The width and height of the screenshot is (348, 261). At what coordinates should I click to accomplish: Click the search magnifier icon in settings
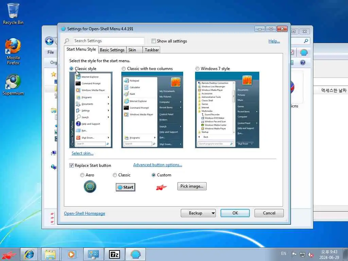[x=67, y=41]
